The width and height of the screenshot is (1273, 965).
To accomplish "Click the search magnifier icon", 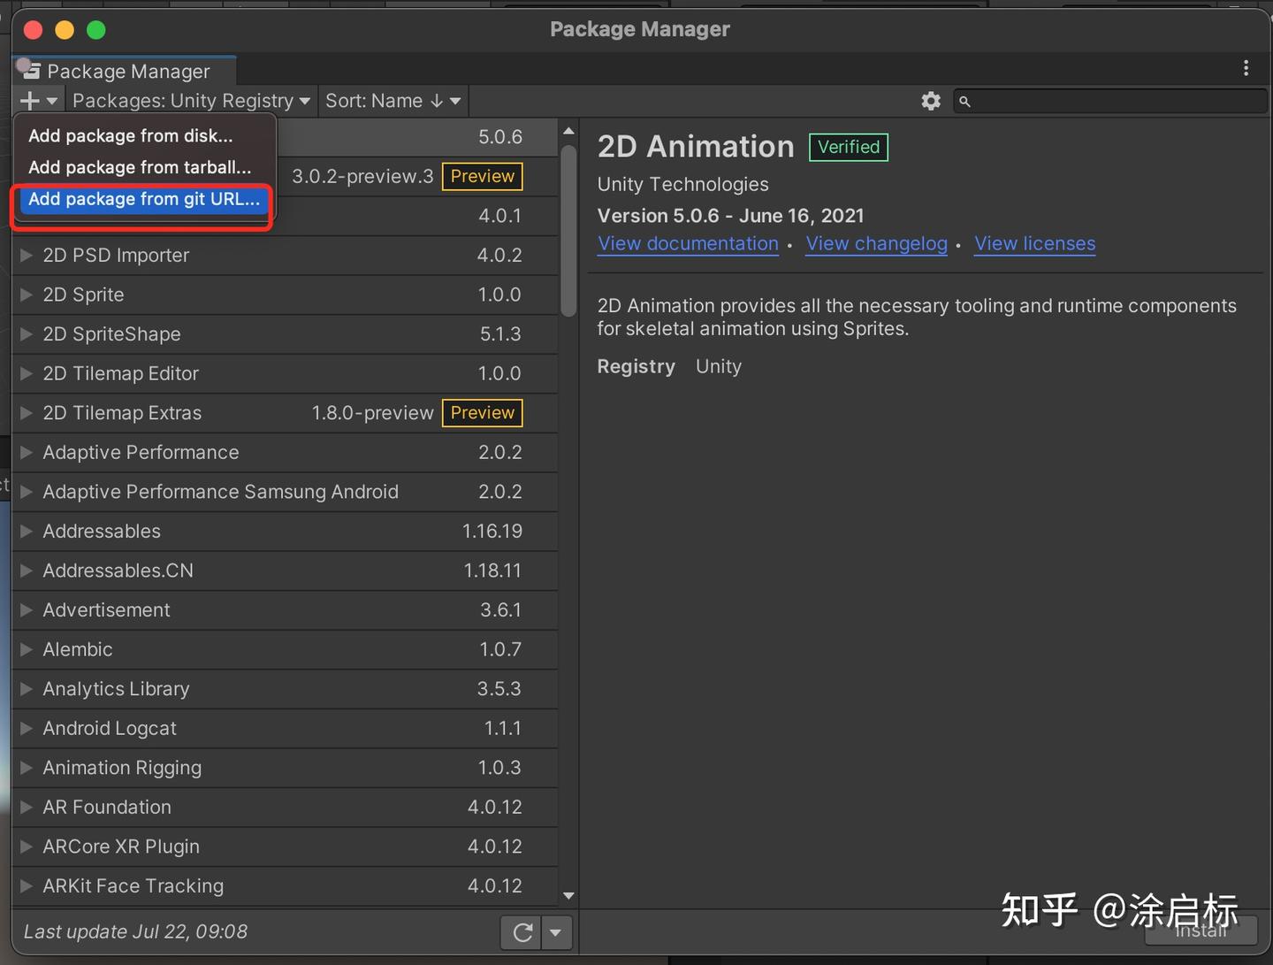I will [x=965, y=102].
